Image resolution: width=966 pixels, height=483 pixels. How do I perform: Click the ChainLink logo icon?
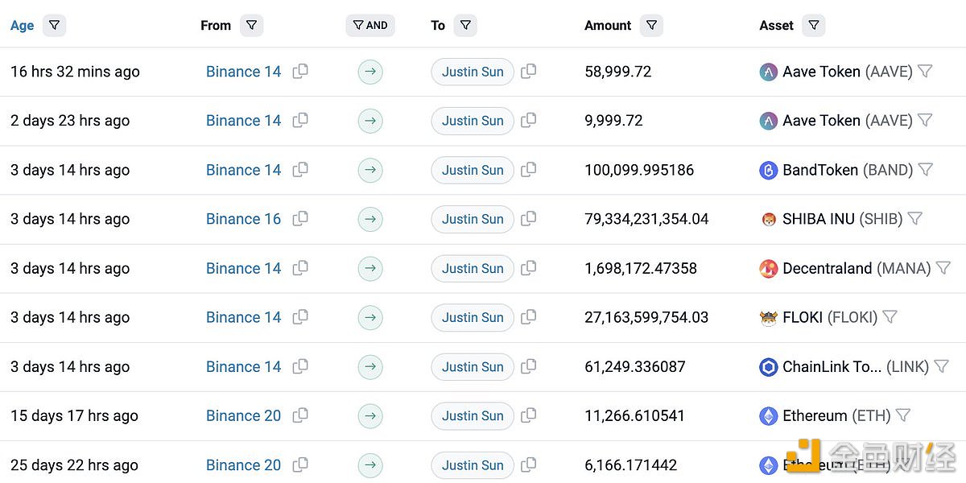769,366
